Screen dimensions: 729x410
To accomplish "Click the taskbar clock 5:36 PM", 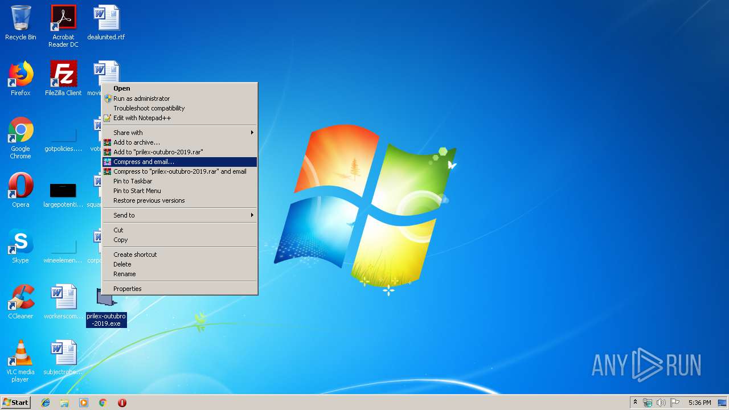I will click(x=699, y=403).
